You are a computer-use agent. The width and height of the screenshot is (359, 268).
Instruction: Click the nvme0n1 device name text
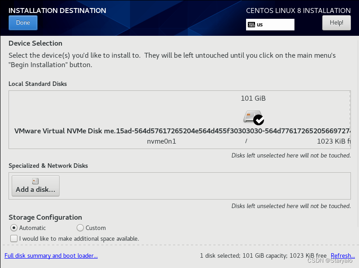point(161,141)
